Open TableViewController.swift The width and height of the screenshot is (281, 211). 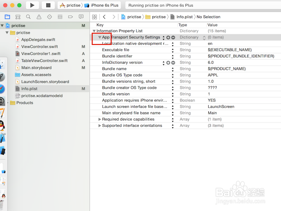(44, 60)
